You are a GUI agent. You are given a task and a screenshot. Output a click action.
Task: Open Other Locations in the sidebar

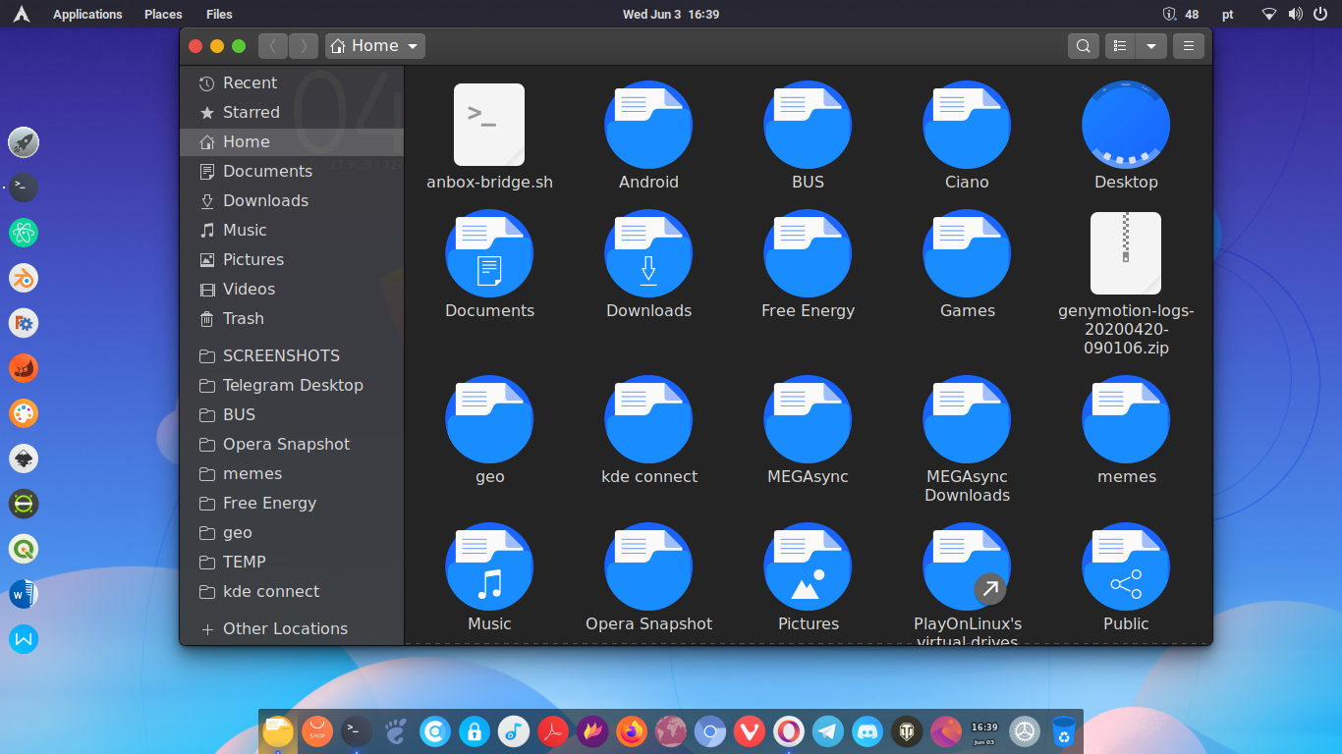pos(285,628)
